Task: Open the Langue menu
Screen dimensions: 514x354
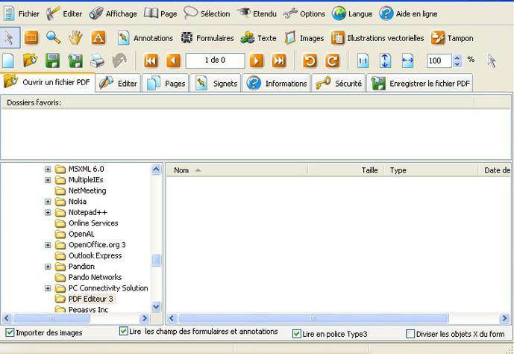Action: pyautogui.click(x=352, y=13)
